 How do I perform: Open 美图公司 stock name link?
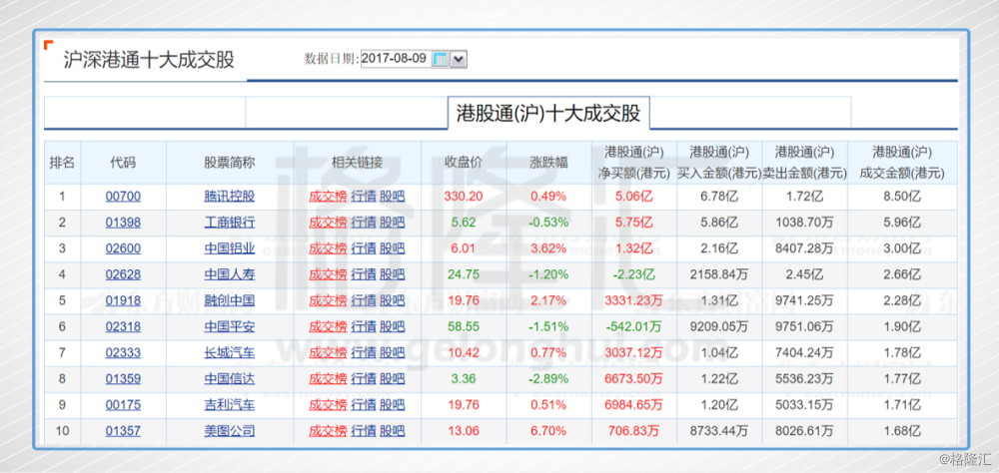[230, 432]
